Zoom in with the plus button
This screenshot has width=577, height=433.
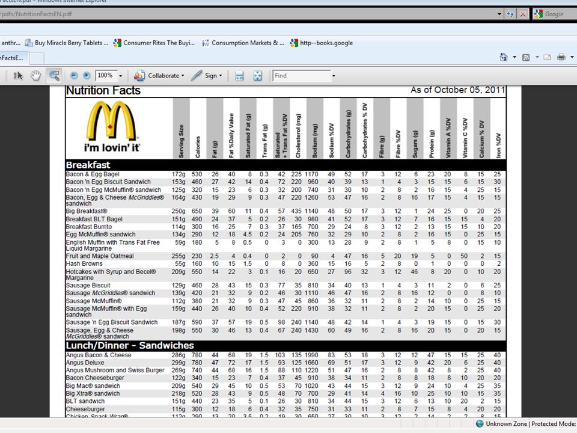tap(87, 76)
